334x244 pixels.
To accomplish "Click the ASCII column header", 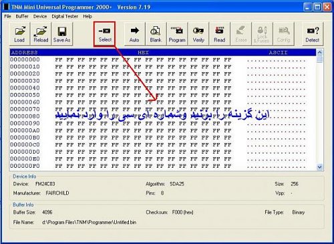I will pos(278,53).
